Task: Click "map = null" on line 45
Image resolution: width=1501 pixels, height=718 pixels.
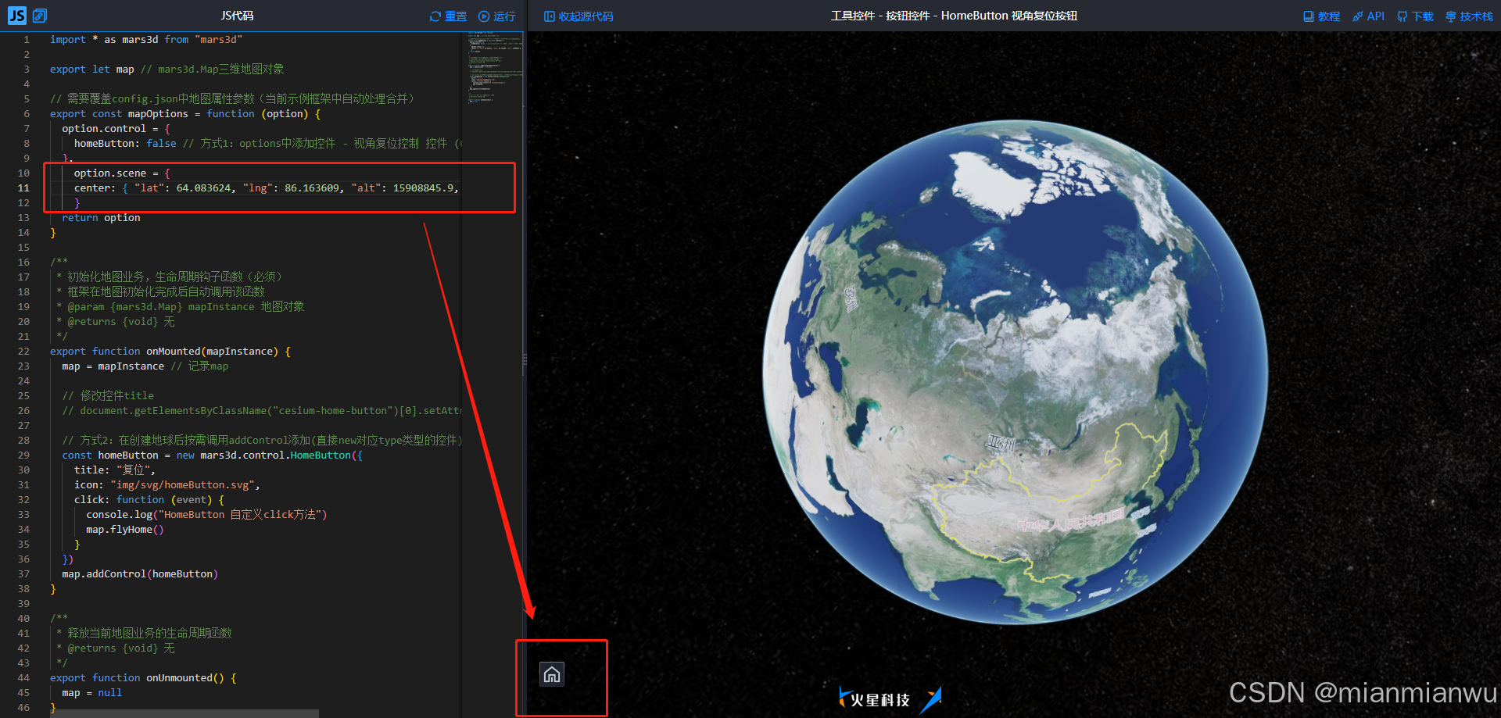Action: [92, 692]
